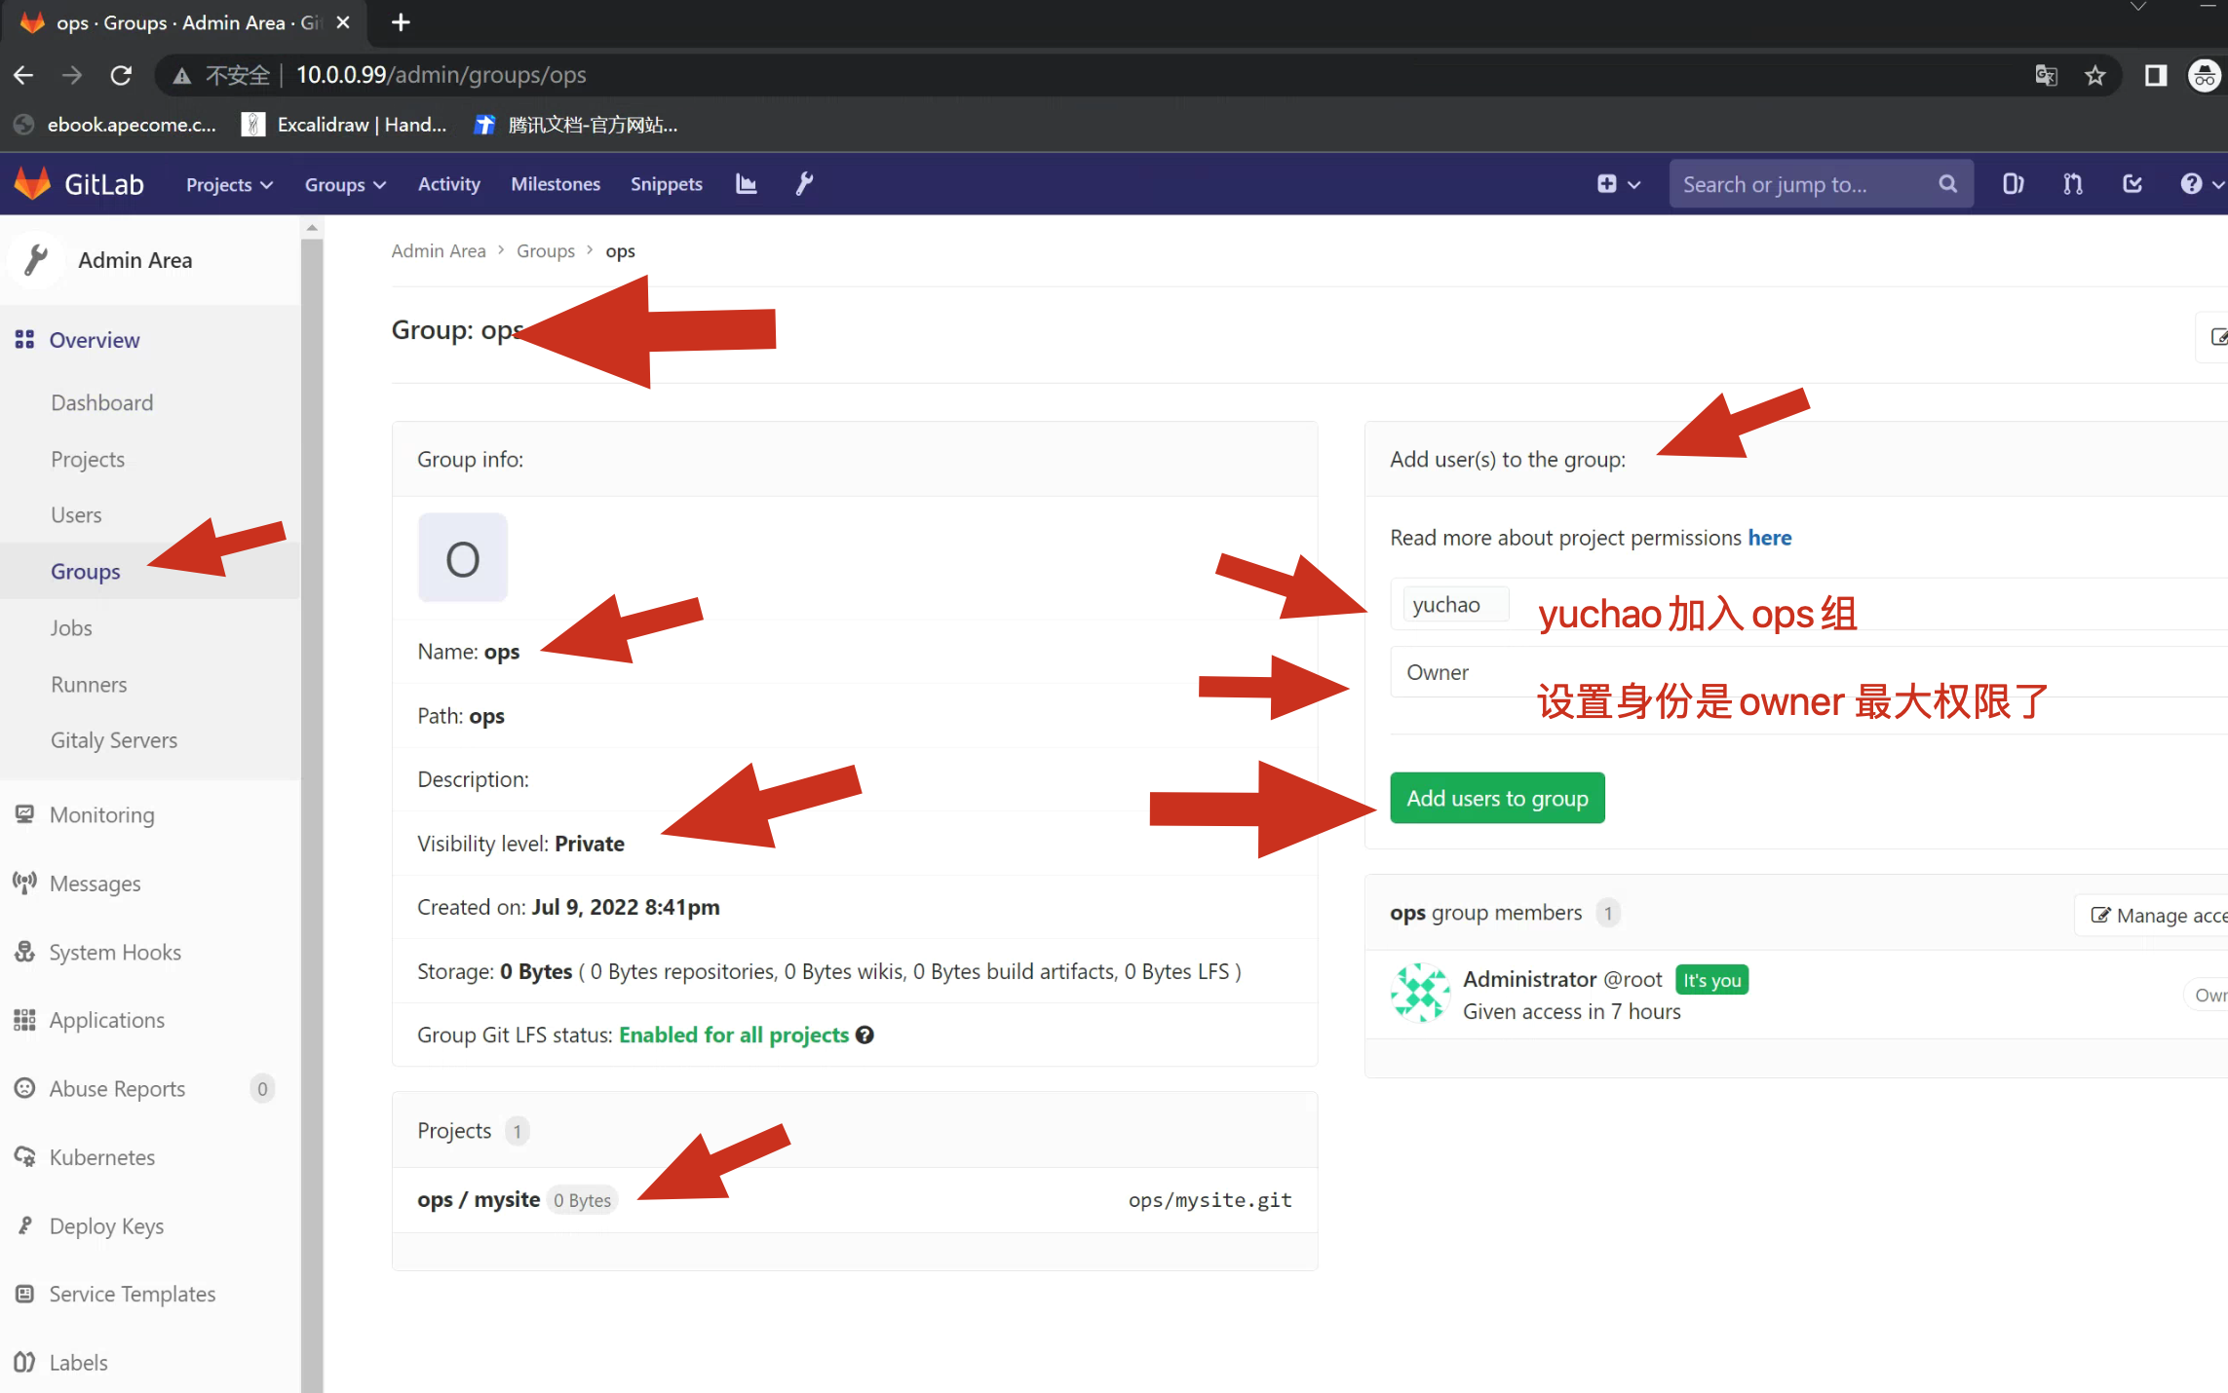This screenshot has height=1393, width=2228.
Task: Open the todos checkmark icon
Action: pos(2132,184)
